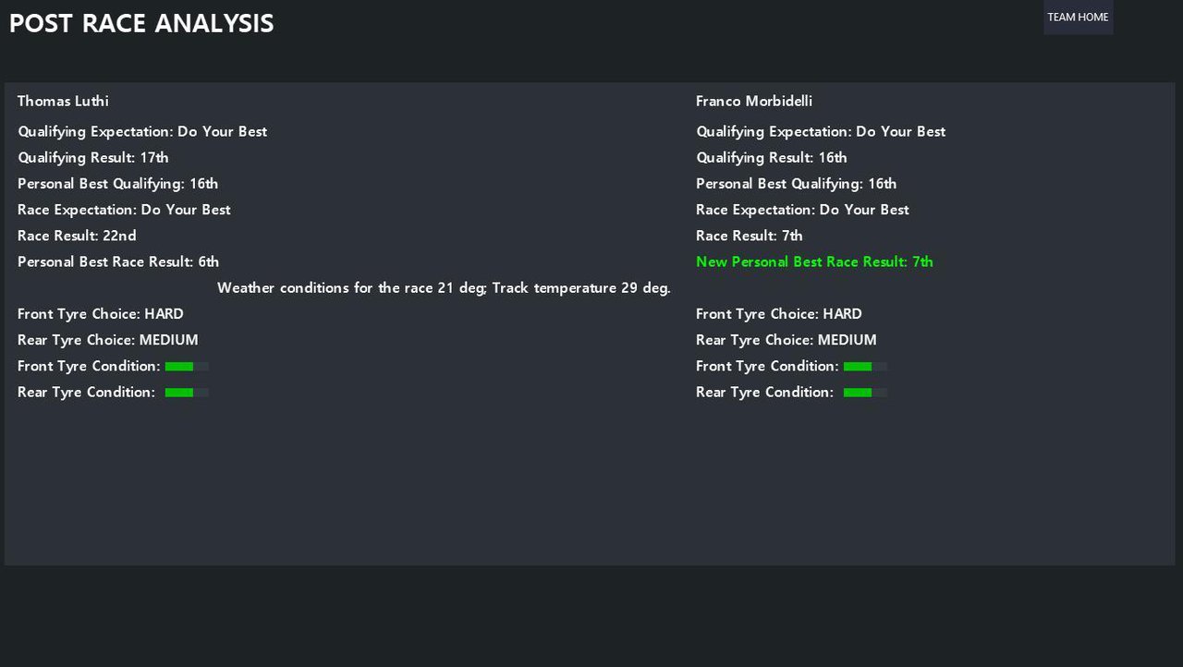Image resolution: width=1183 pixels, height=667 pixels.
Task: Click Luthi's Personal Best Race Result: 6th
Action: pyautogui.click(x=118, y=261)
